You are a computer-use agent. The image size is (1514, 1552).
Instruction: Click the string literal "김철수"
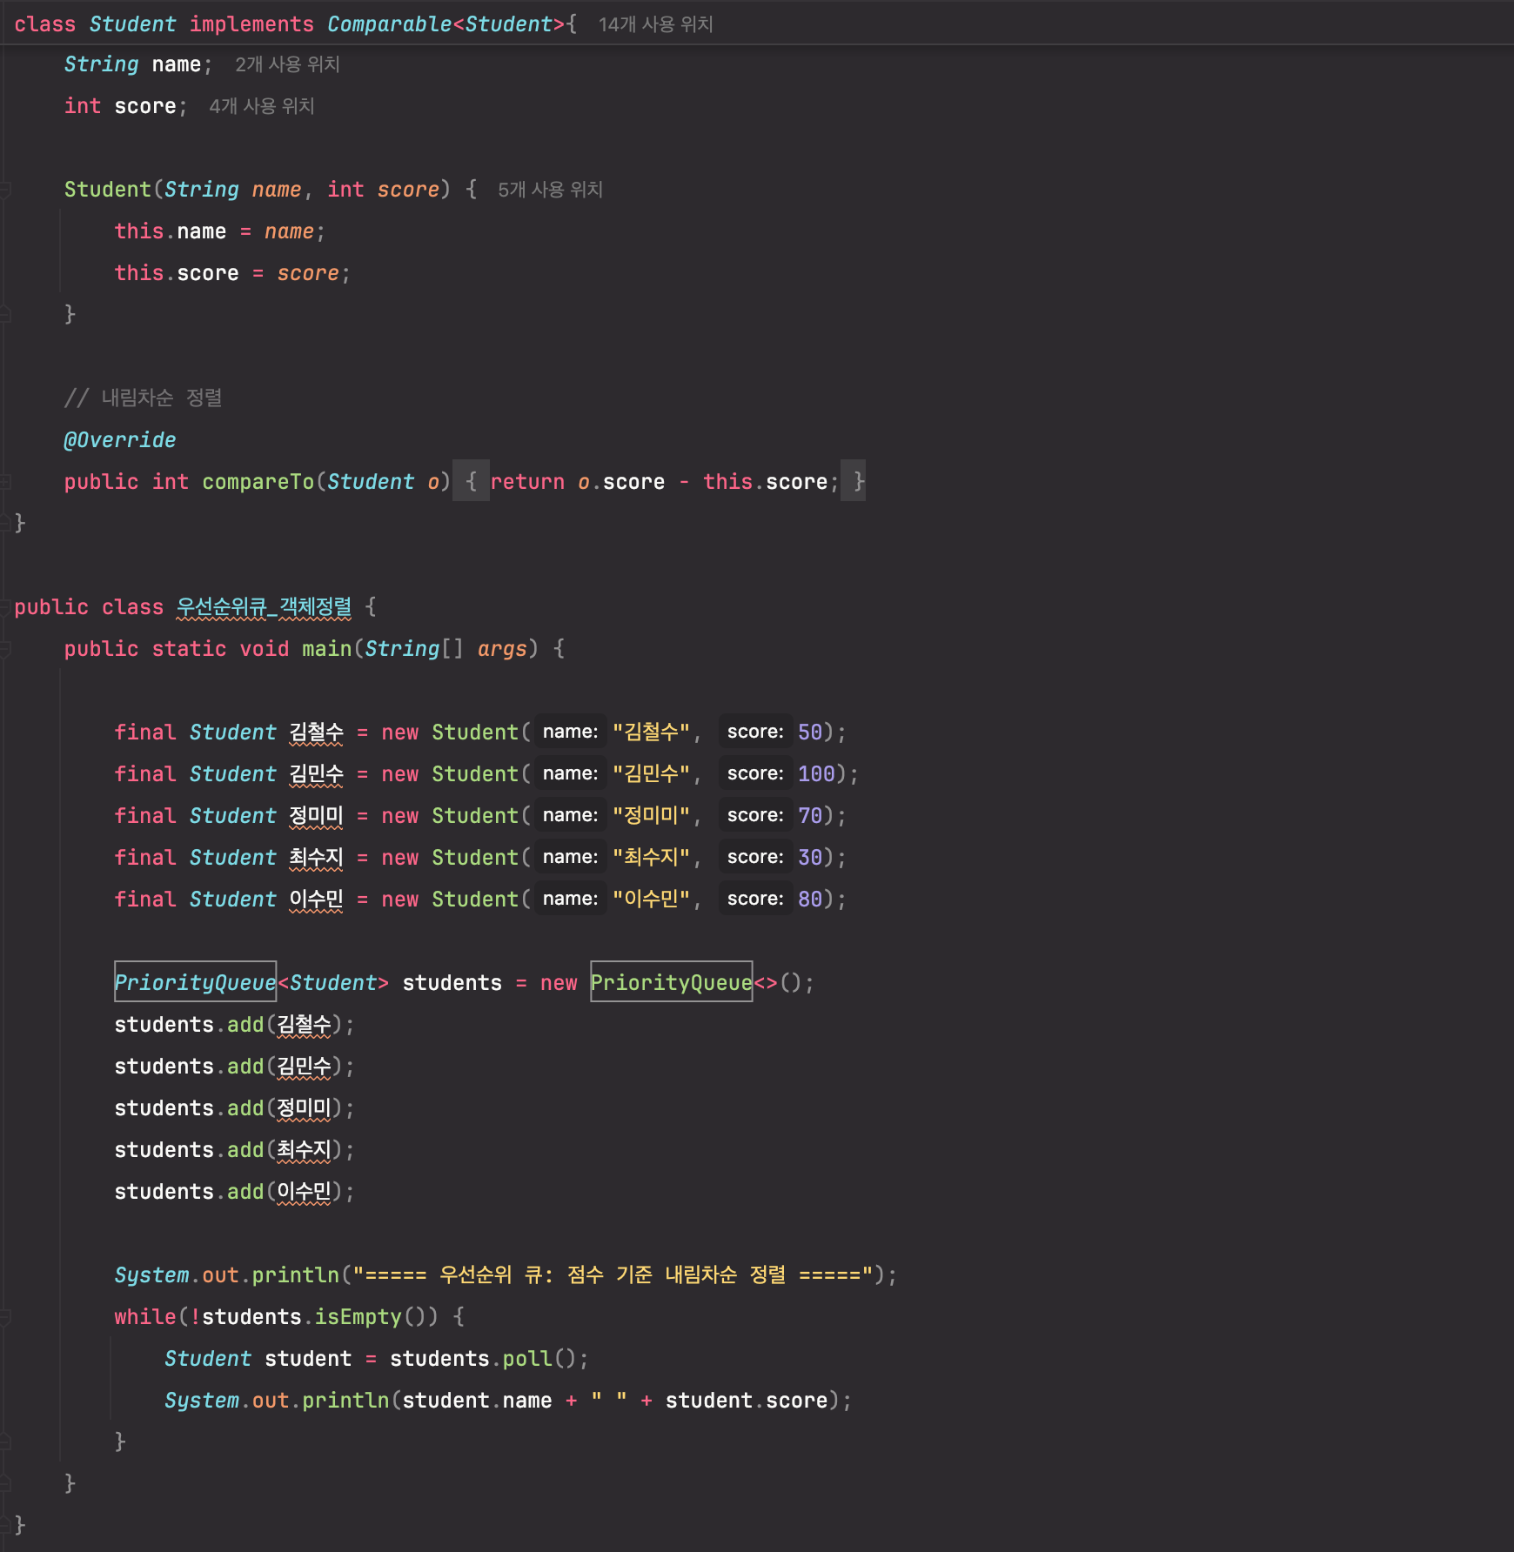[651, 733]
